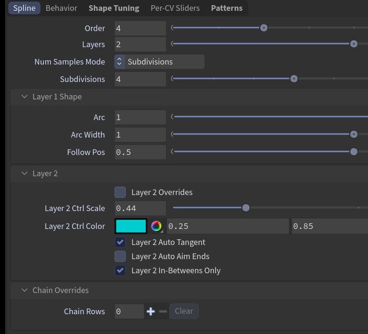Click the Layers parameter label
368x334 pixels.
point(93,44)
